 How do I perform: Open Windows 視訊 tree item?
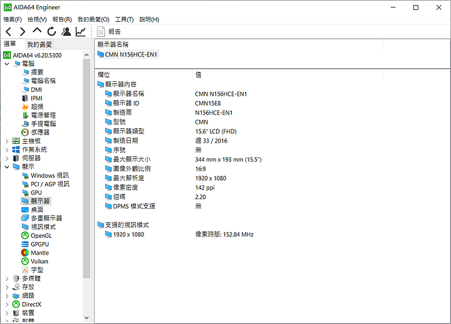tap(49, 176)
